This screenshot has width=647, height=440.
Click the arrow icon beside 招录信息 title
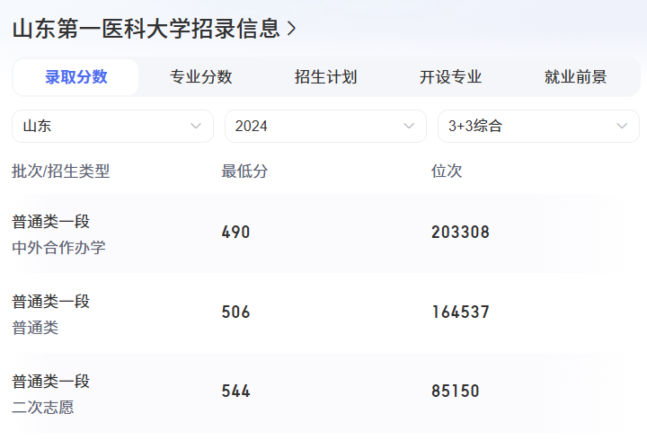click(291, 30)
